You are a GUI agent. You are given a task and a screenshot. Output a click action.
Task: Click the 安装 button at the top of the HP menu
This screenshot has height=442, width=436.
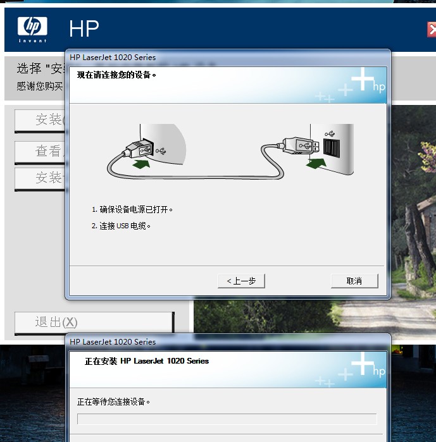click(x=40, y=120)
